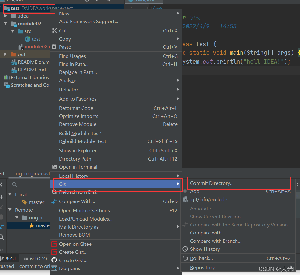The width and height of the screenshot is (300, 275).
Task: Click the star icon on origin master branch
Action: [32, 225]
